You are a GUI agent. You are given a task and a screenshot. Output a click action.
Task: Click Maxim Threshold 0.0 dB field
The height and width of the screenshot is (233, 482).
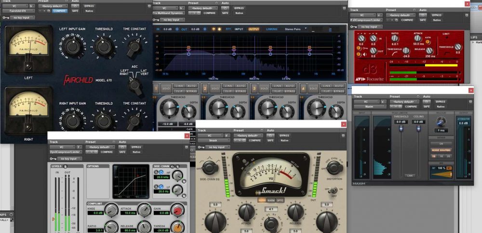click(401, 122)
